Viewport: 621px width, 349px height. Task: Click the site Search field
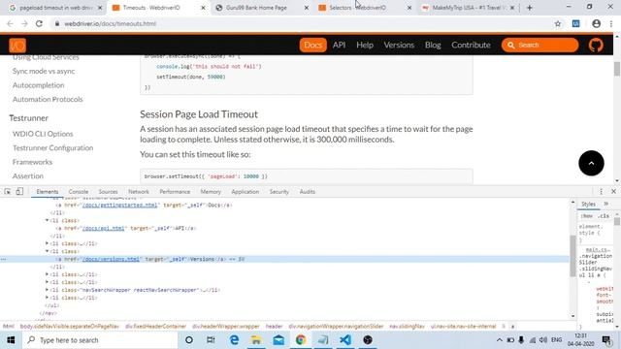(x=539, y=46)
